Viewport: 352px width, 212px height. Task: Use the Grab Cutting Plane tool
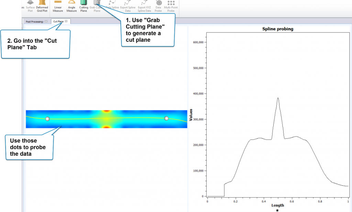point(97,5)
